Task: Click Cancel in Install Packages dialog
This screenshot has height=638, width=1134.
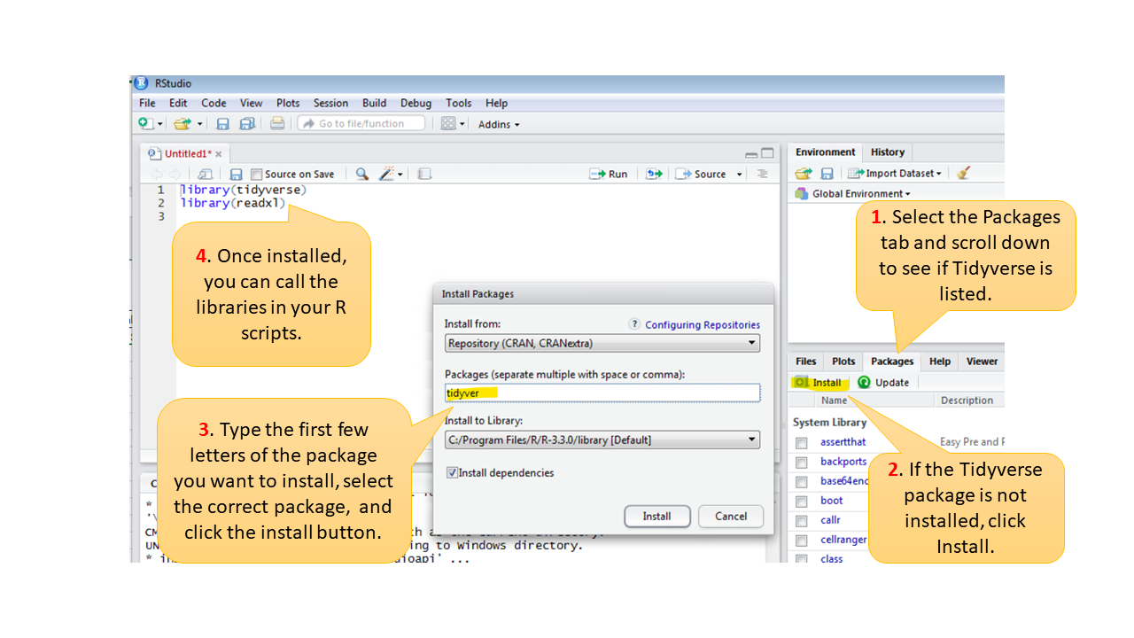Action: tap(731, 517)
